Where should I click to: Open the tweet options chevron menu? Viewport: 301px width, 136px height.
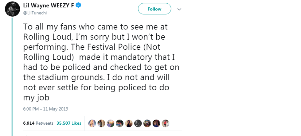[x=180, y=9]
